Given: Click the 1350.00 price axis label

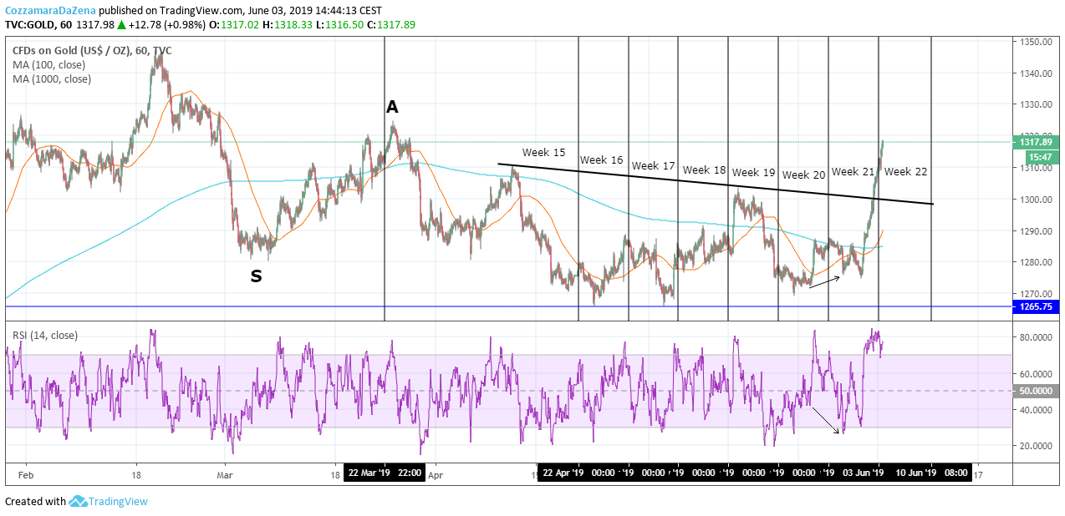Looking at the screenshot, I should point(1036,42).
